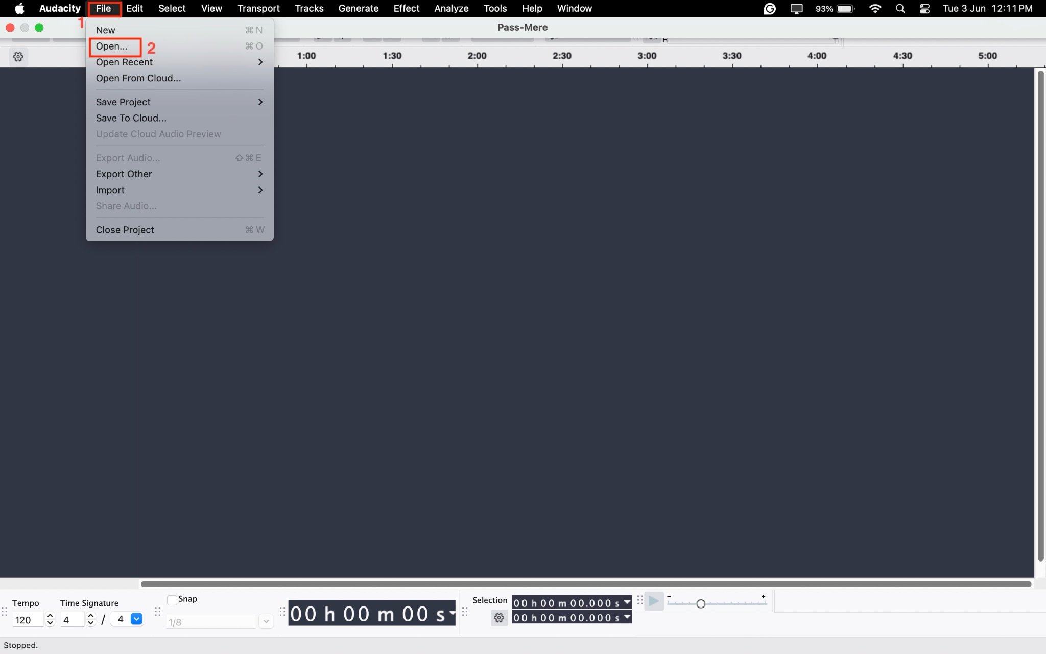The image size is (1046, 654).
Task: Open the Wi-Fi status menu
Action: pos(875,9)
